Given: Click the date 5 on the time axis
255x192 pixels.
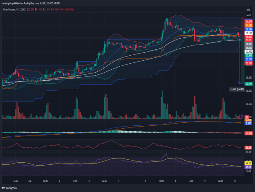Looking at the screenshot, I should pos(145,181).
